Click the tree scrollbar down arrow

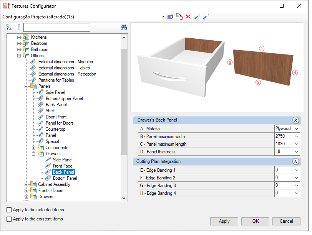pos(124,198)
